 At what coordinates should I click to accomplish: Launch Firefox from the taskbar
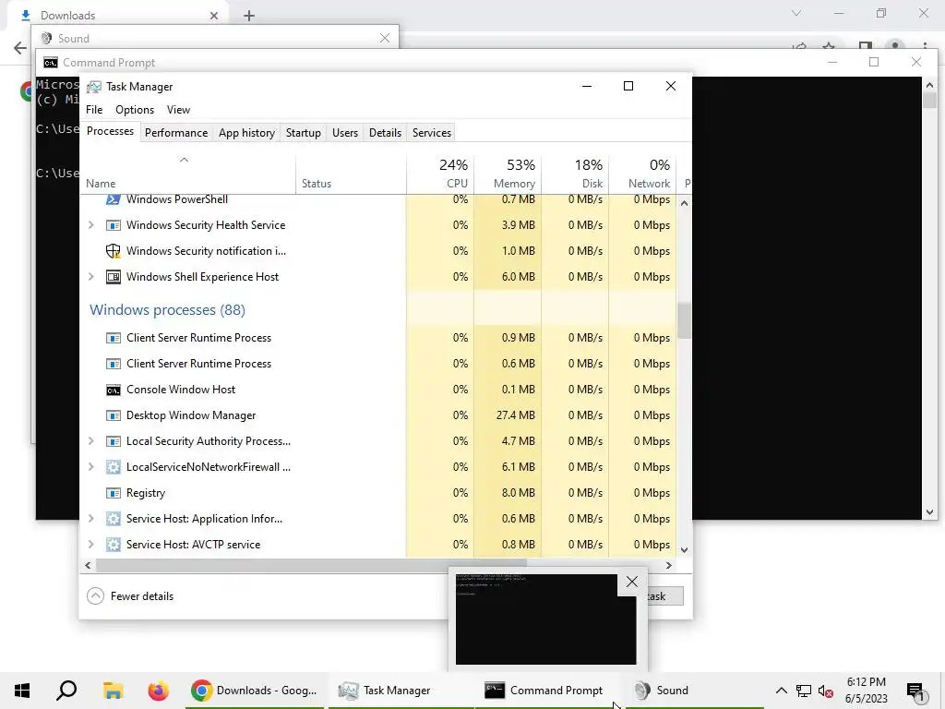pos(159,691)
